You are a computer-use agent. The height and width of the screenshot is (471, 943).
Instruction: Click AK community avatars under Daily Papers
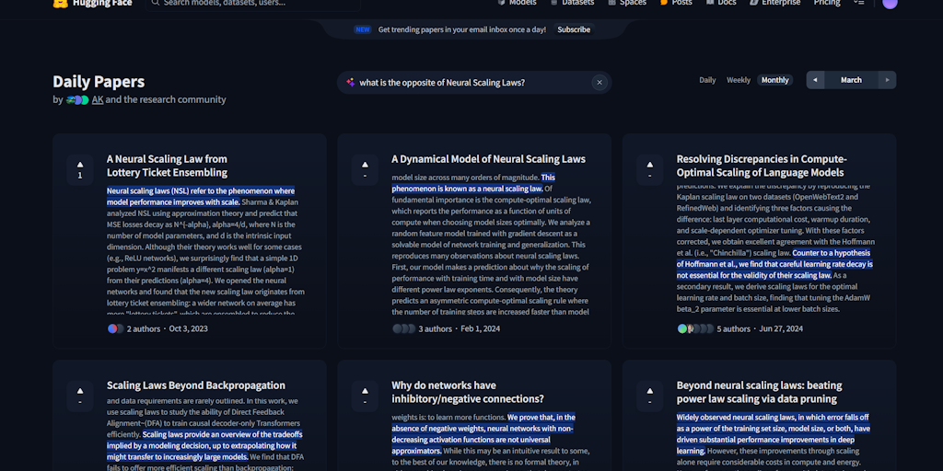(x=77, y=99)
